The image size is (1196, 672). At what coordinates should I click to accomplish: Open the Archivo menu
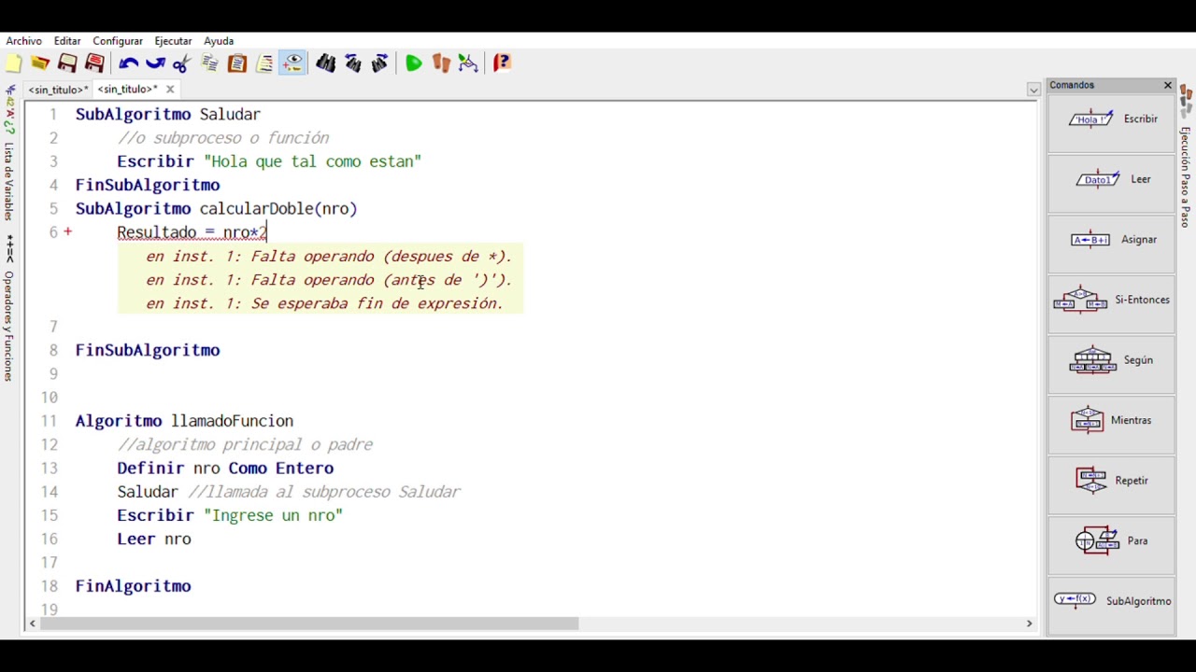pos(24,41)
